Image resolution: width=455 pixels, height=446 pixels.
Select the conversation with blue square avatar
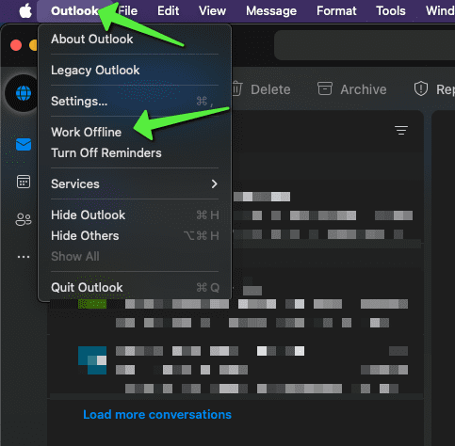click(236, 368)
